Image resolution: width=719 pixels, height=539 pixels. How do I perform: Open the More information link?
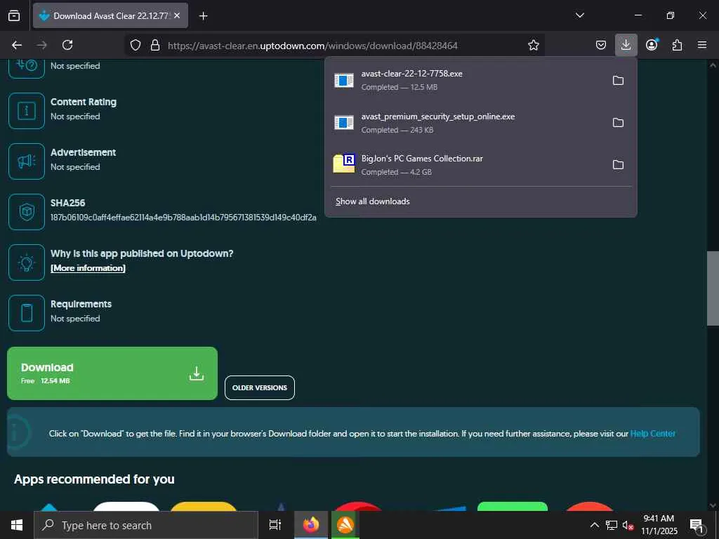click(88, 268)
